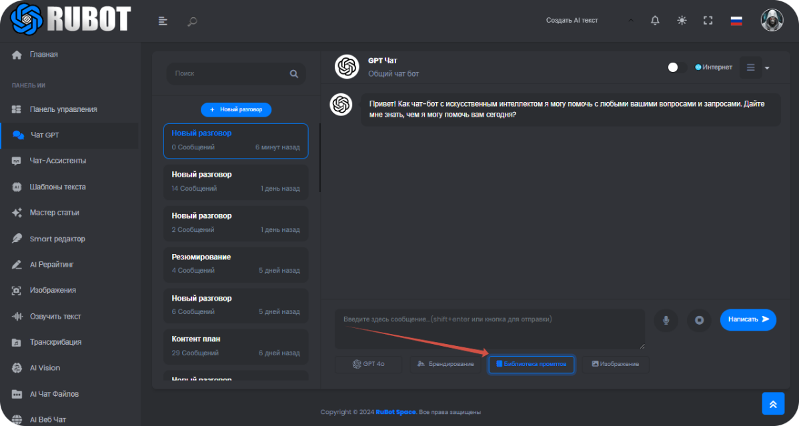The height and width of the screenshot is (426, 799).
Task: Click the bot avatar beside greeting message
Action: (341, 105)
